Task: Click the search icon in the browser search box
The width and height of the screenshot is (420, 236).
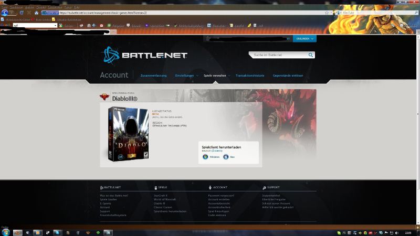Action: click(x=416, y=13)
